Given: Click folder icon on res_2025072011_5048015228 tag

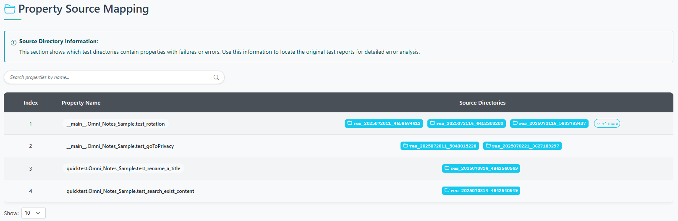Looking at the screenshot, I should point(405,146).
